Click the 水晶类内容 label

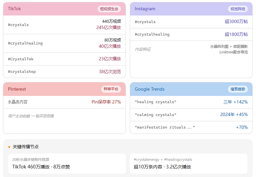(x=18, y=102)
